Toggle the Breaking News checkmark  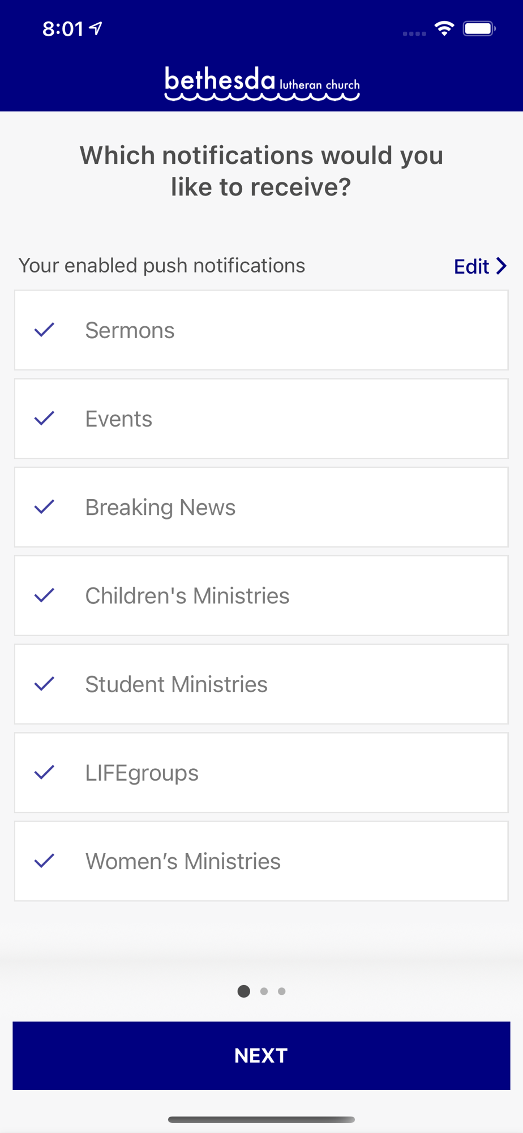[x=44, y=507]
